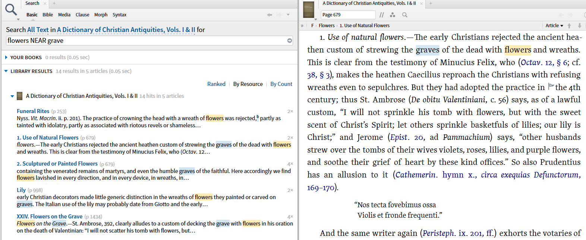Open inline search in resource panel
The height and width of the screenshot is (240, 586).
404,15
